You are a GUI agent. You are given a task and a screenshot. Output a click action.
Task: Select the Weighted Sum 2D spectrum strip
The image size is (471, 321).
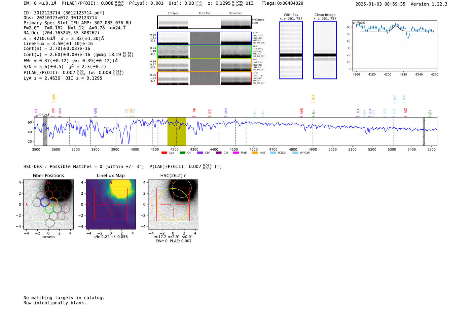[x=204, y=22]
